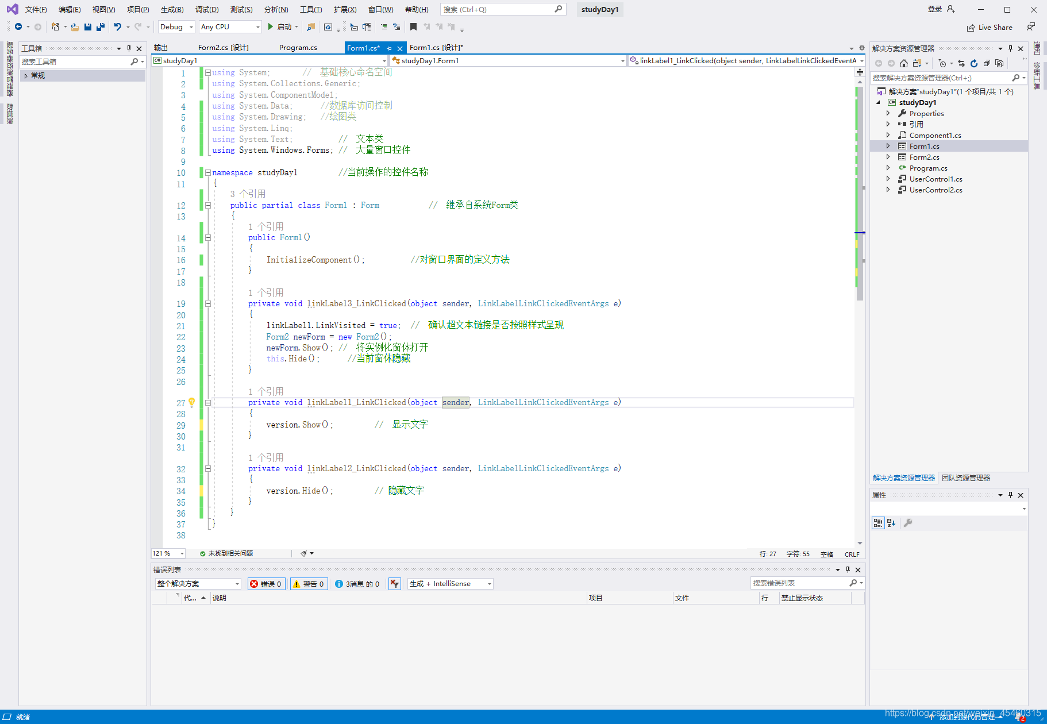Click the Open File folder icon
The height and width of the screenshot is (724, 1047).
pos(75,27)
